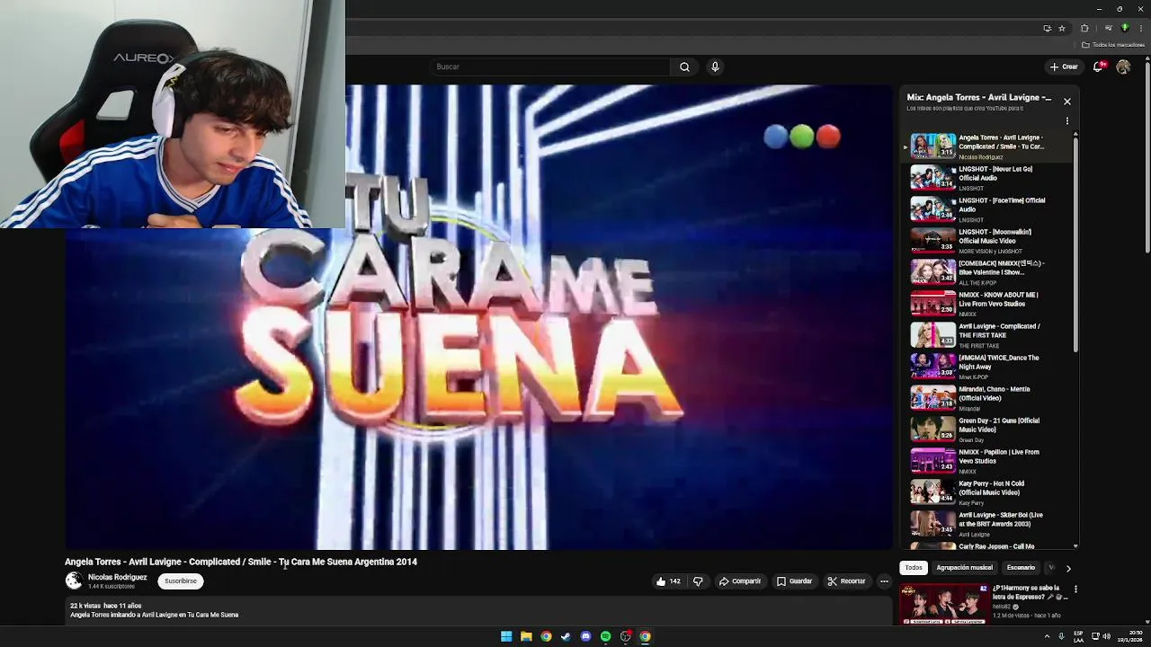This screenshot has width=1151, height=647.
Task: Click the playlist panel scrollbar
Action: pyautogui.click(x=1075, y=243)
